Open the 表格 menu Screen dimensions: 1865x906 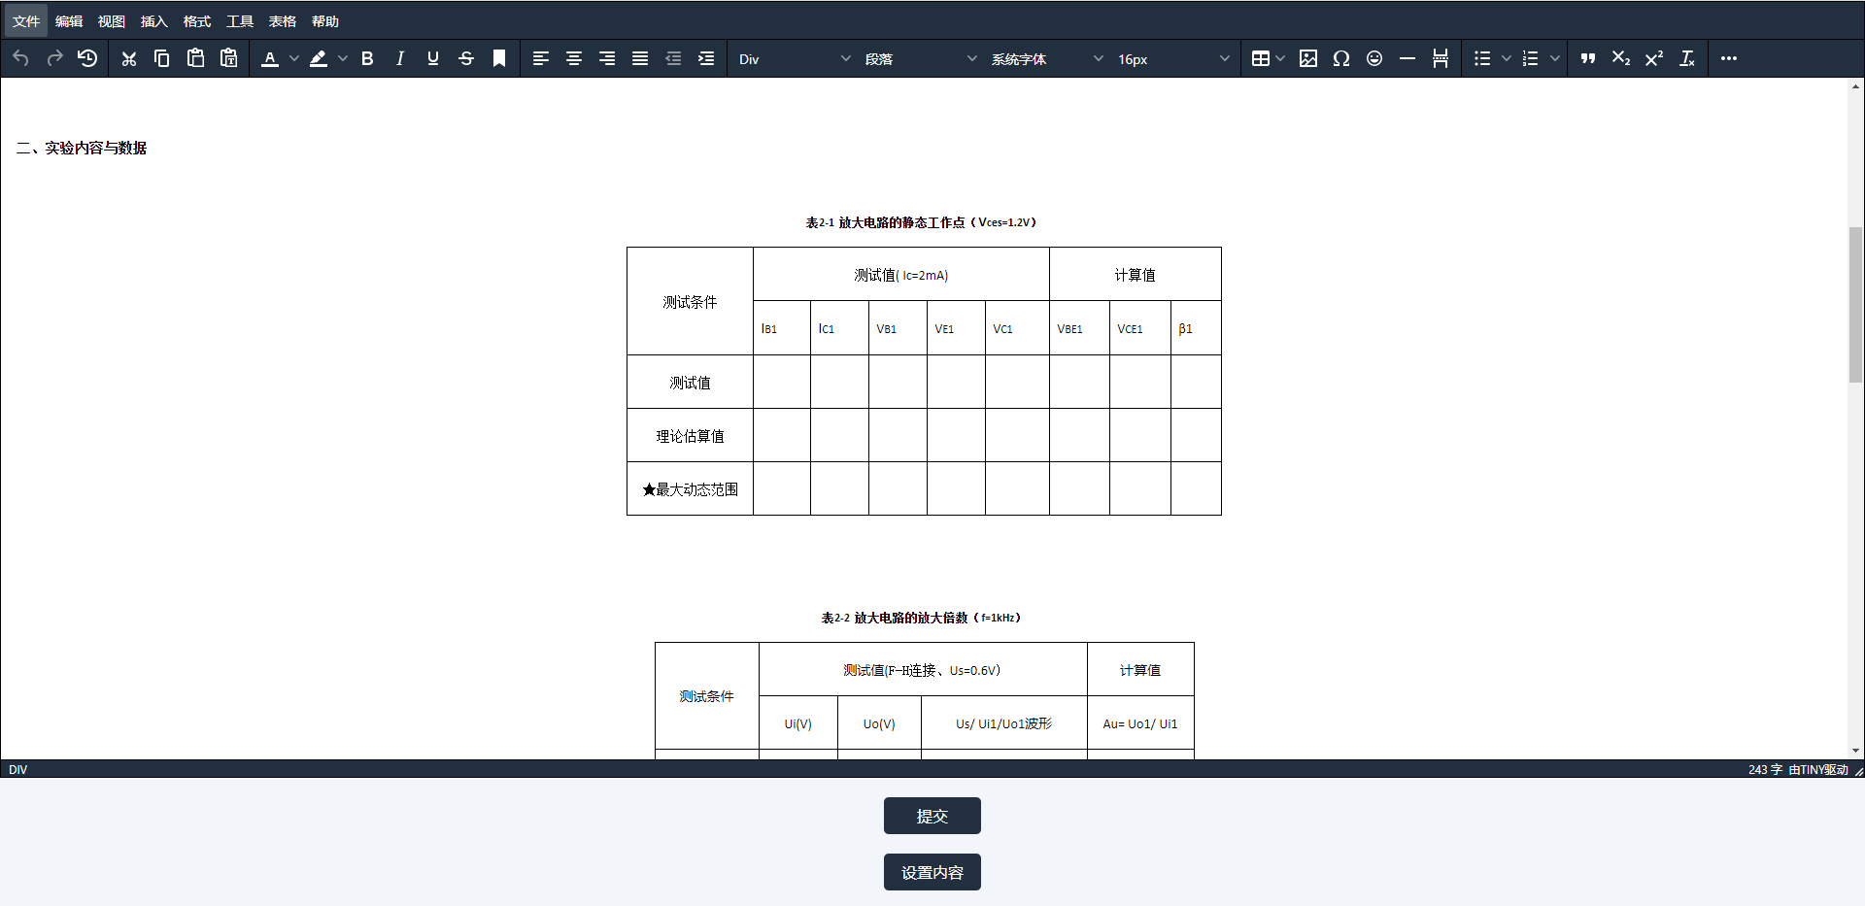pos(282,20)
